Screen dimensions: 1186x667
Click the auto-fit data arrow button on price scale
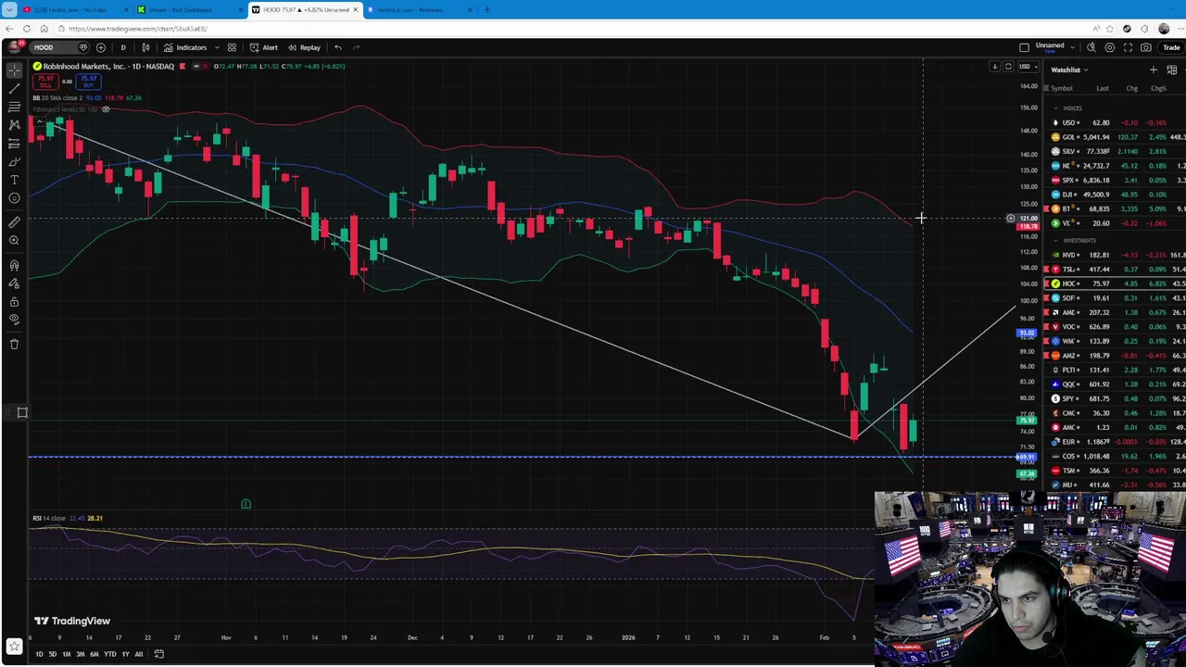click(x=994, y=67)
